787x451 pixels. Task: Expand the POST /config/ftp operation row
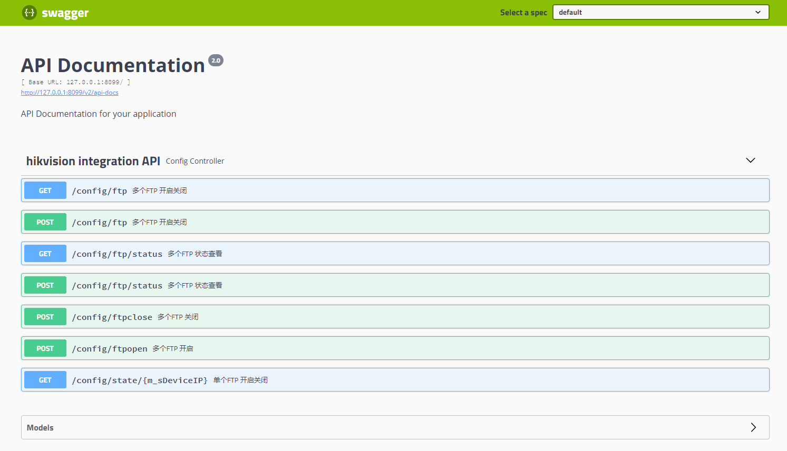click(369, 222)
